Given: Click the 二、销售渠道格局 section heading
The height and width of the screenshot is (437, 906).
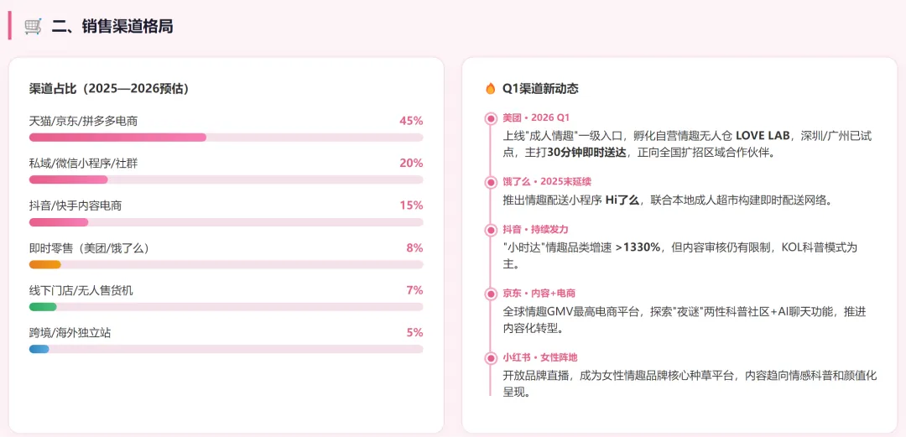Looking at the screenshot, I should tap(112, 26).
